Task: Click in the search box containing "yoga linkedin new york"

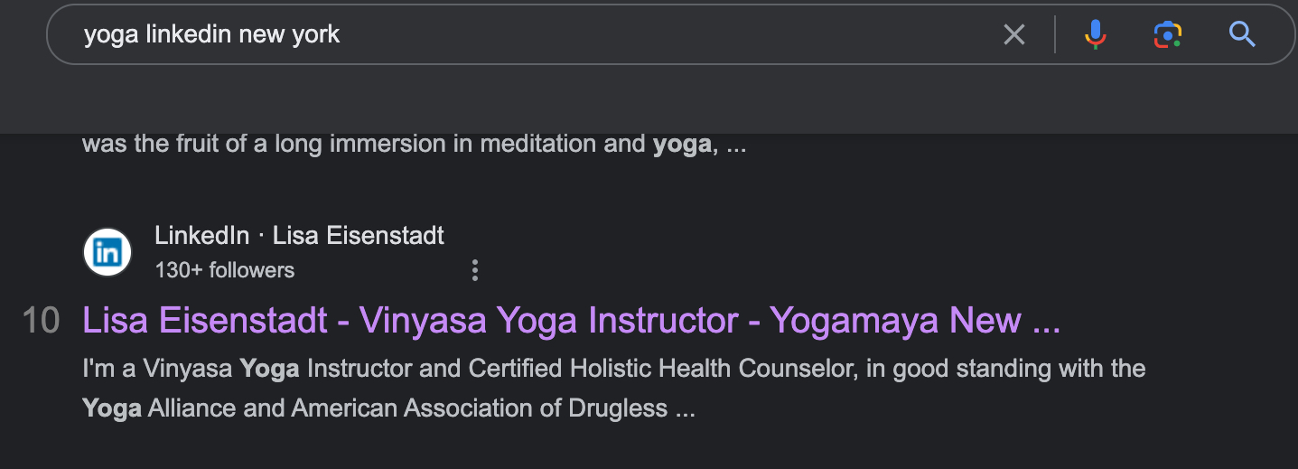Action: (x=542, y=35)
